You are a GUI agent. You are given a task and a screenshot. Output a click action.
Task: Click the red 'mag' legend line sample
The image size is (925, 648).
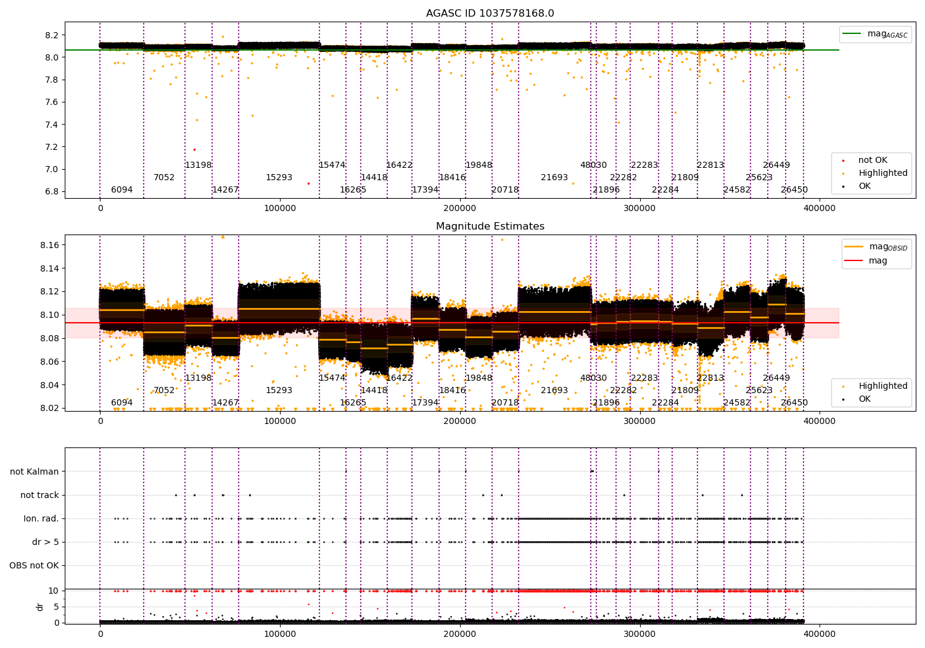point(854,261)
